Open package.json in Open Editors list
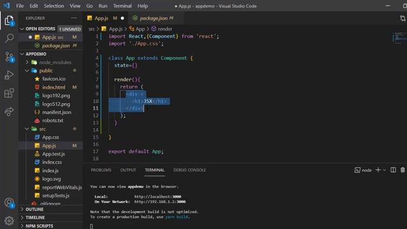This screenshot has width=407, height=229. [x=51, y=46]
